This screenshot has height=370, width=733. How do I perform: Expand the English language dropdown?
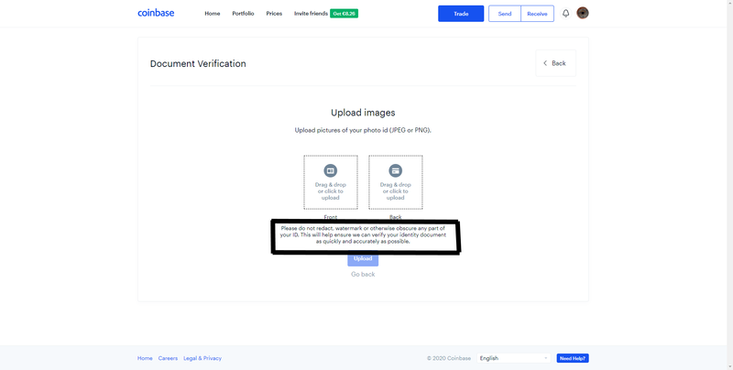[x=513, y=358]
